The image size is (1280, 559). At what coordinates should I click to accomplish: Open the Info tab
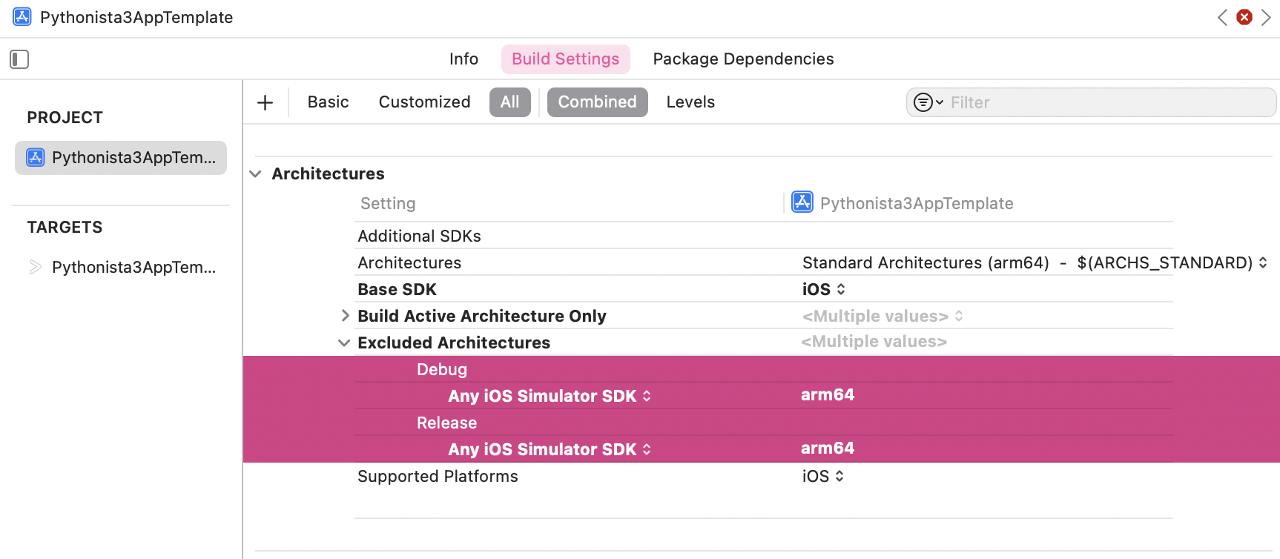[x=463, y=59]
